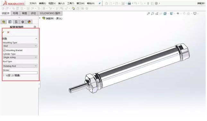Open the DisplayManager color ball tab
Screen dimensions: 207x121
tap(29, 22)
